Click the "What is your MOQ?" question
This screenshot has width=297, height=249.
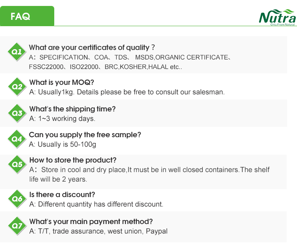tap(61, 82)
